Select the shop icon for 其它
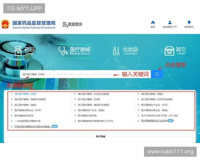Screen dimensions: 200x160 click(x=169, y=51)
